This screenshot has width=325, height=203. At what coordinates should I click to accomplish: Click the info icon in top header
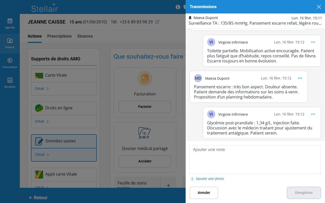tap(178, 7)
